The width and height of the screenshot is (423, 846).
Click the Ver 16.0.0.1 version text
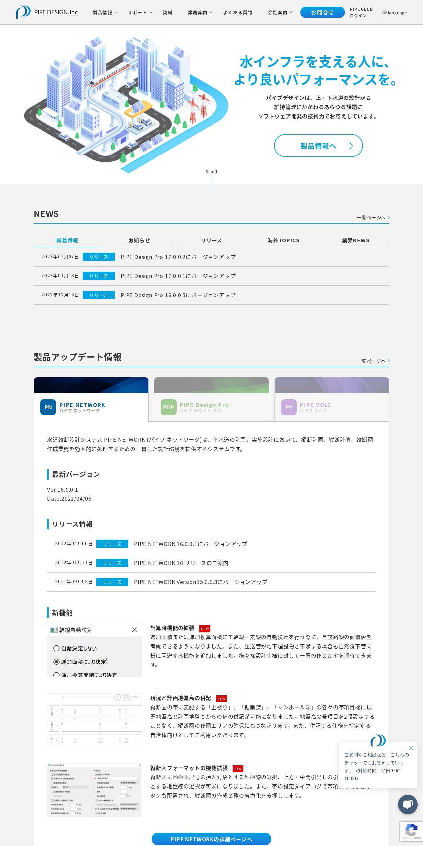(x=63, y=490)
